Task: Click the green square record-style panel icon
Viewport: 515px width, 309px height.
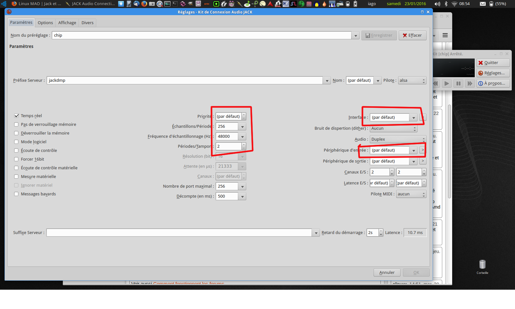Action: [x=216, y=4]
